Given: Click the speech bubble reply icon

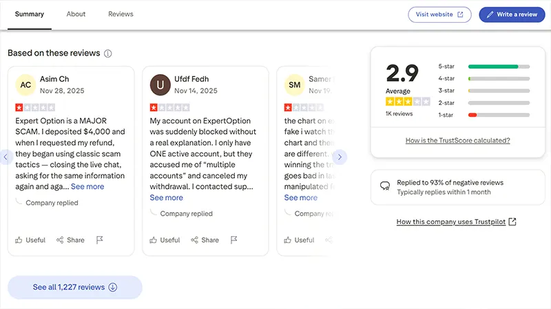Looking at the screenshot, I should click(385, 185).
